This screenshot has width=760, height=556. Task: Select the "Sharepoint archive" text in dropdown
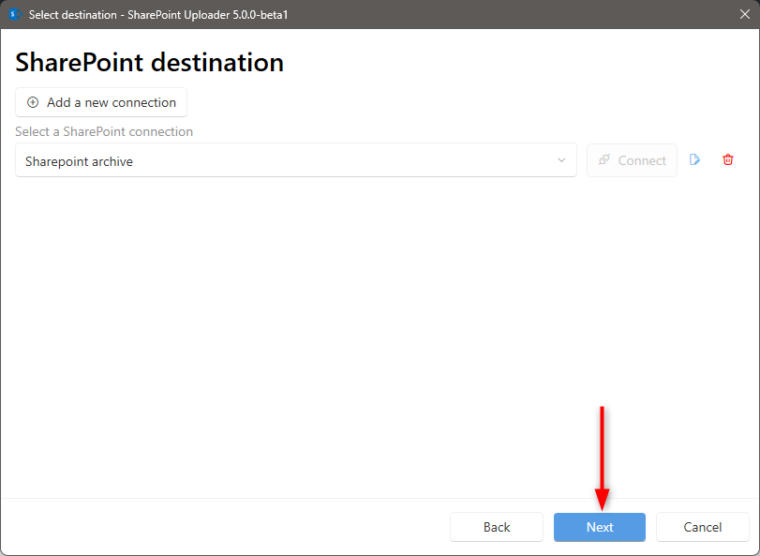pos(80,161)
